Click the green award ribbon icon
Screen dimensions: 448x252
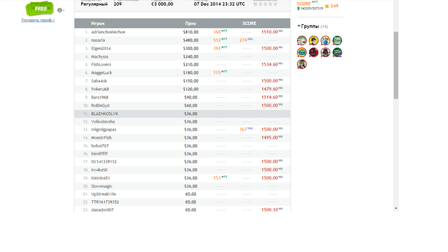tap(298, 8)
